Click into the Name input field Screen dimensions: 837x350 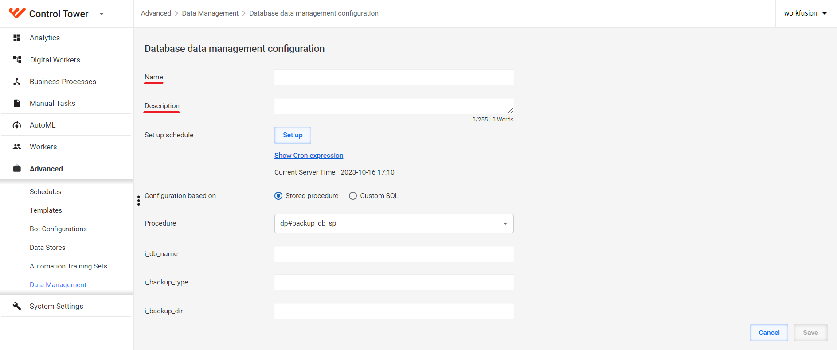pyautogui.click(x=394, y=77)
